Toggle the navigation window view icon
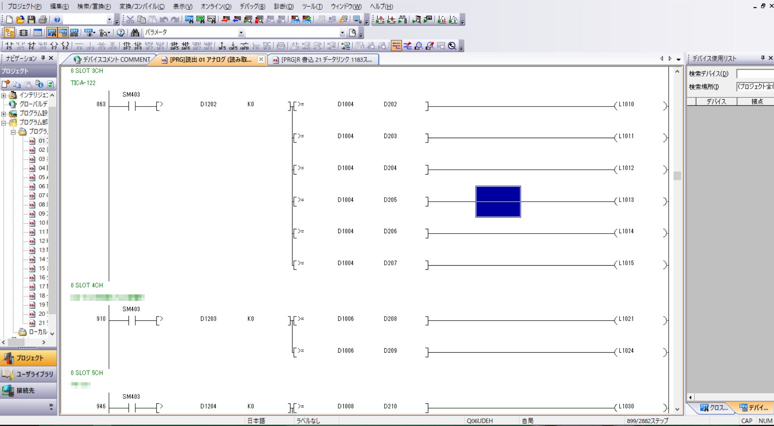 pos(10,33)
